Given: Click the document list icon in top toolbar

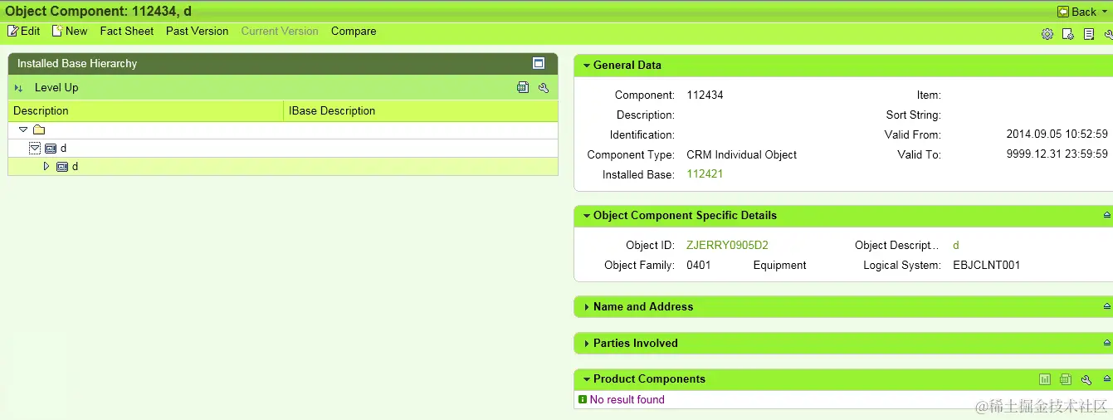Looking at the screenshot, I should [1089, 34].
